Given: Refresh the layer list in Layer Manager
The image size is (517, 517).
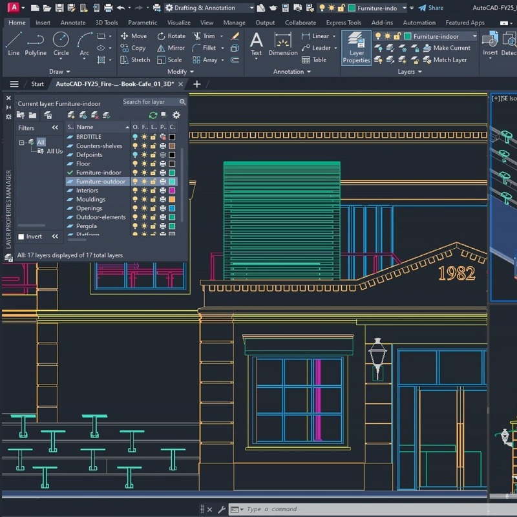Looking at the screenshot, I should click(153, 115).
